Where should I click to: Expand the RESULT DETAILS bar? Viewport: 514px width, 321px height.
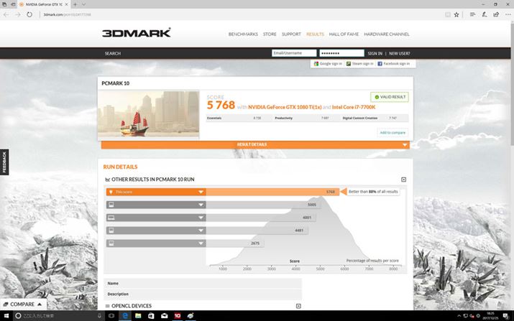[x=255, y=144]
